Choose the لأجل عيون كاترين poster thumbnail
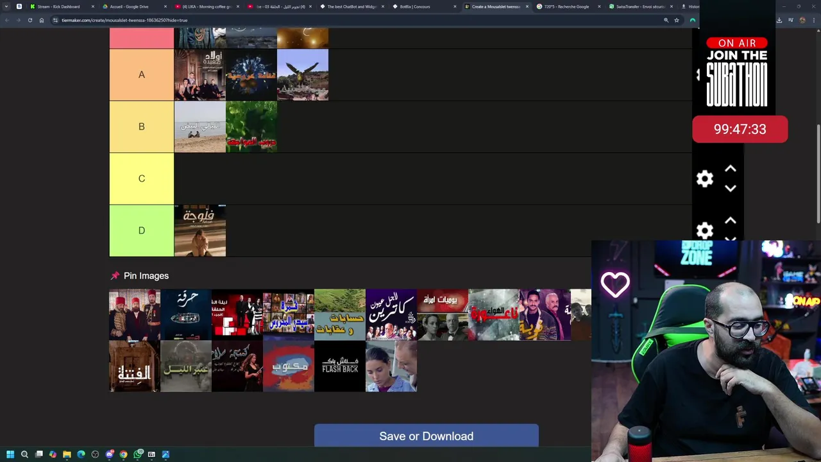 coord(391,314)
